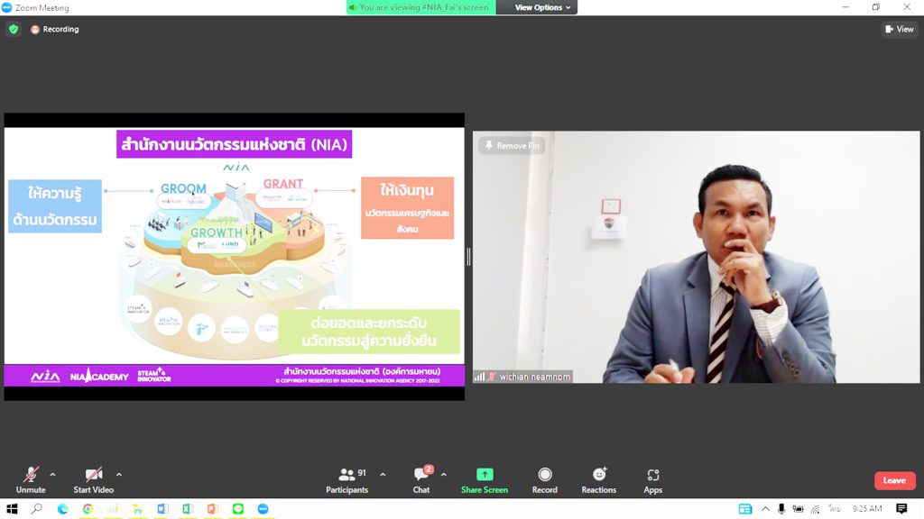Open LINE app from taskbar

[x=238, y=508]
